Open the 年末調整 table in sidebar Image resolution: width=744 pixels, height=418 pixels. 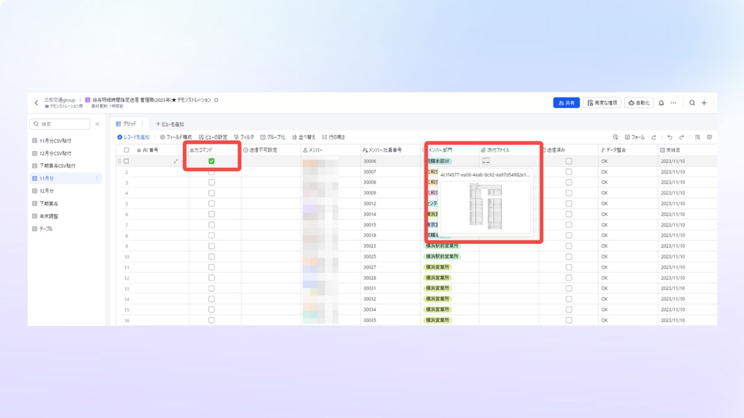click(49, 216)
